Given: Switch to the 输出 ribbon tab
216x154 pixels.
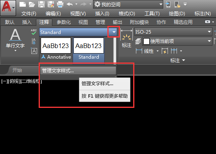Looking at the screenshot, I should click(x=117, y=22).
